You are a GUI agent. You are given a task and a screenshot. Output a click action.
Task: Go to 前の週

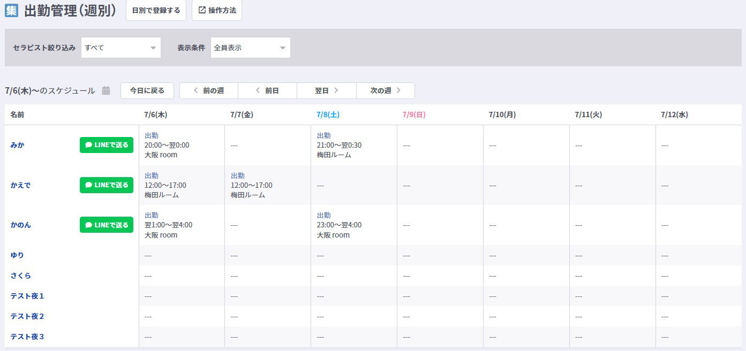coord(209,91)
